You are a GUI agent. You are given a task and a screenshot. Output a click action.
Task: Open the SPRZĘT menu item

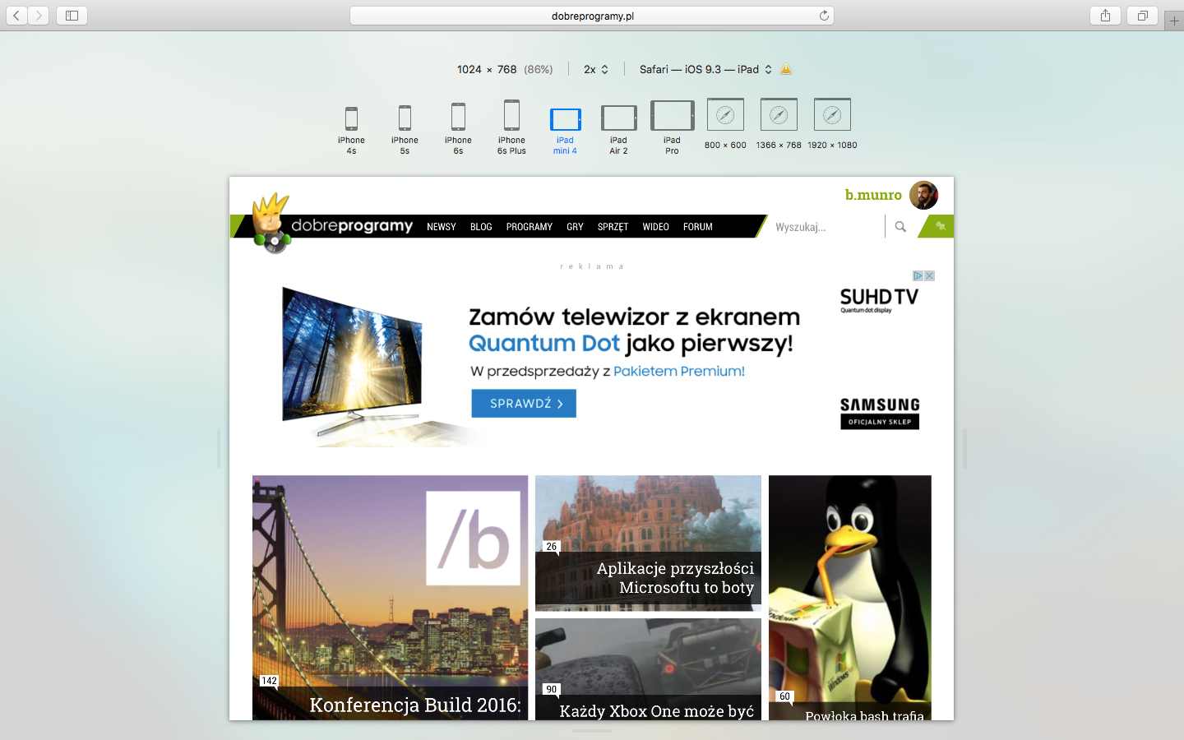pos(613,227)
